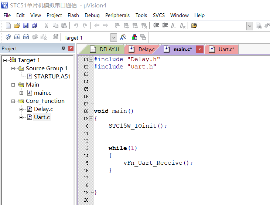
Task: Open the Target 1 selection dropdown
Action: [114, 38]
